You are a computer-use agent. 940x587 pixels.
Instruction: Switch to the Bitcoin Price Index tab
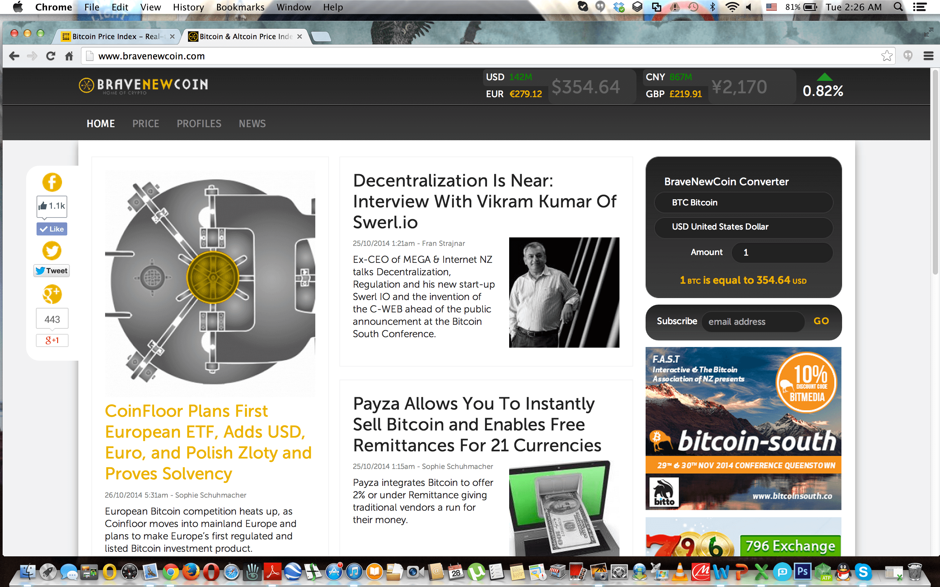[x=117, y=37]
